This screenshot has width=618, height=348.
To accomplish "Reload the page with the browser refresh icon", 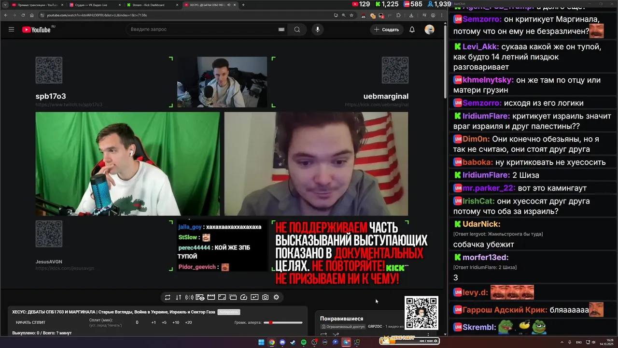I will tap(23, 15).
